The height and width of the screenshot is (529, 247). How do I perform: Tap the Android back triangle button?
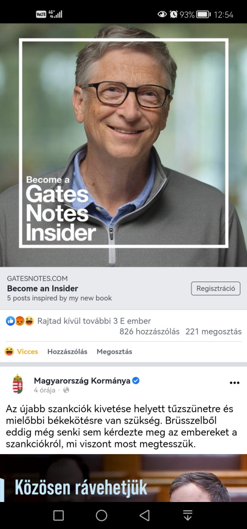tap(145, 515)
